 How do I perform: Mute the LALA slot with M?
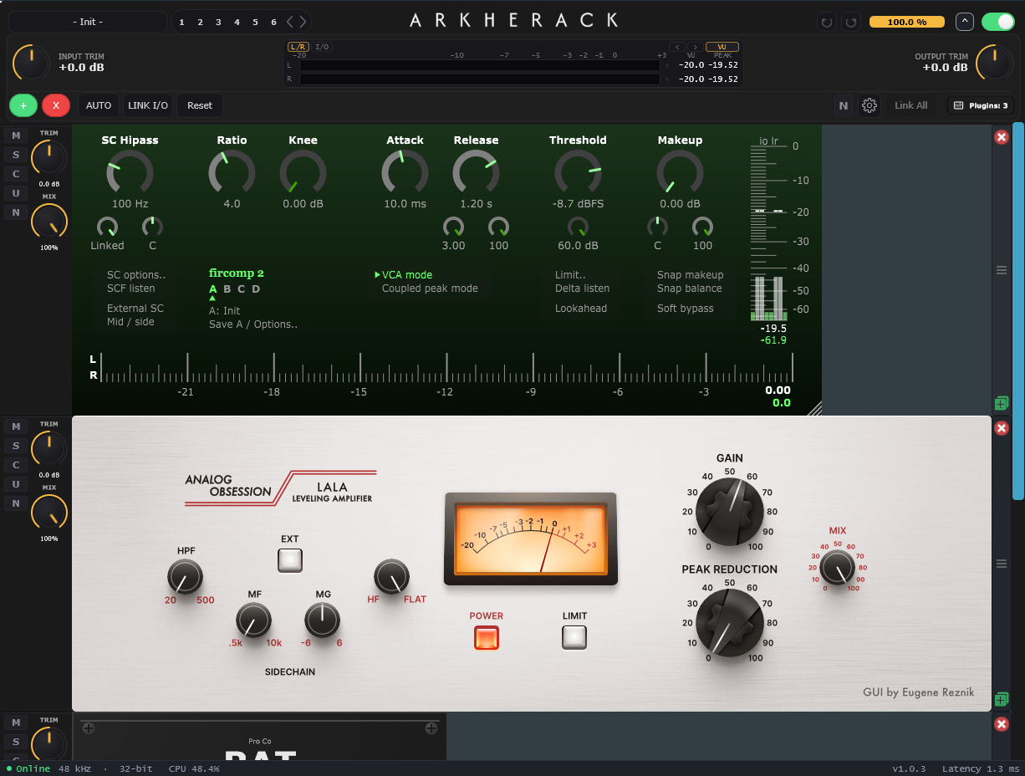[x=16, y=426]
